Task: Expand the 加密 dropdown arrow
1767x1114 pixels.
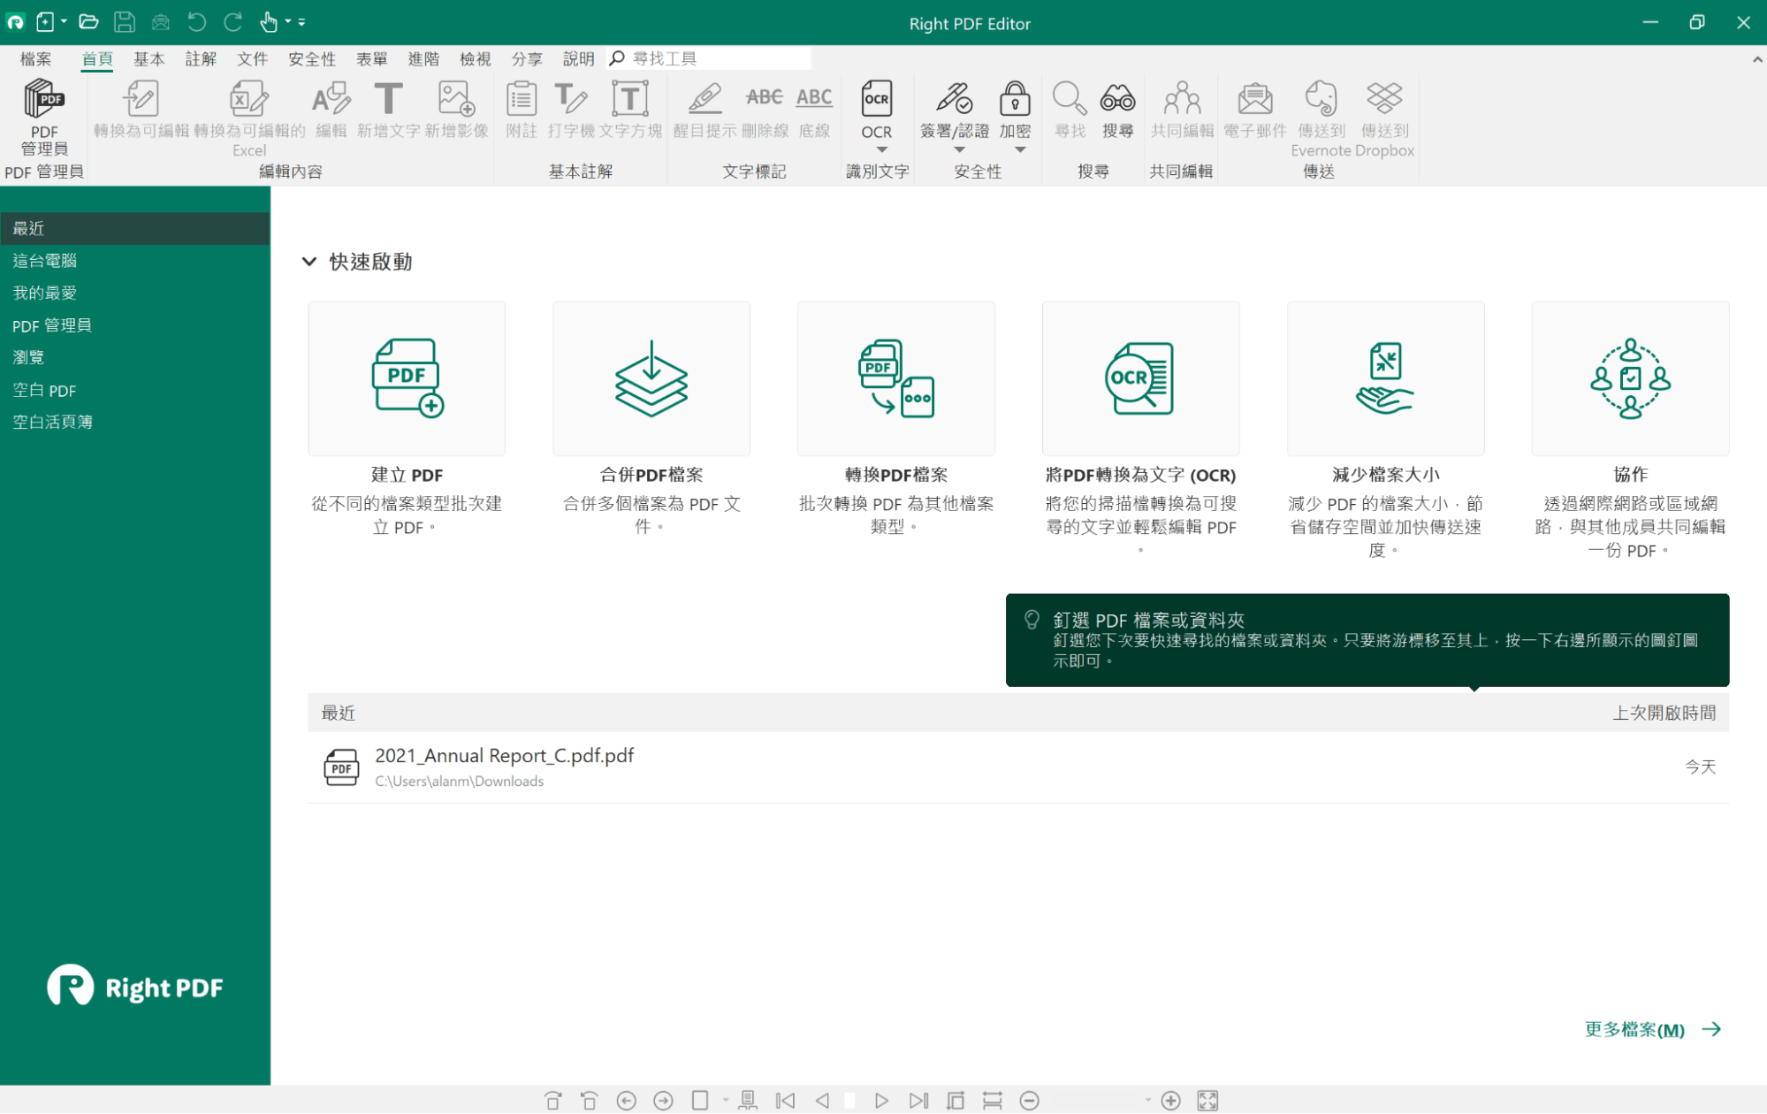Action: click(1020, 150)
